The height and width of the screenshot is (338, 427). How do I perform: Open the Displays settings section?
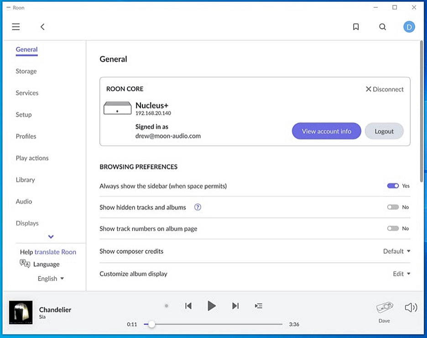click(x=27, y=223)
